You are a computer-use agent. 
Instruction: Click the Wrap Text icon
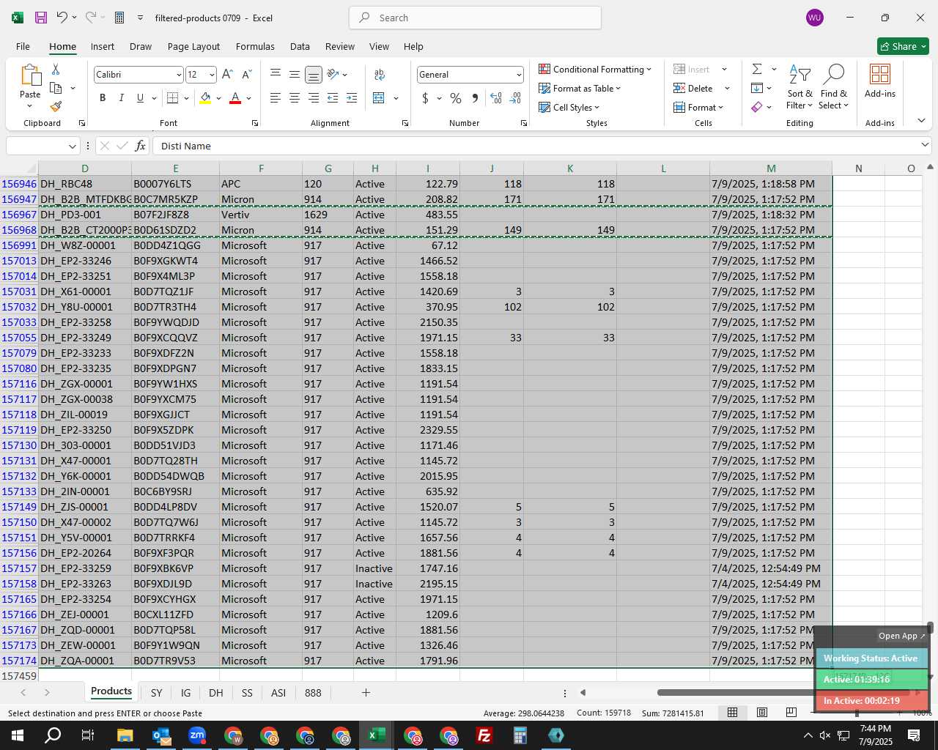(380, 74)
